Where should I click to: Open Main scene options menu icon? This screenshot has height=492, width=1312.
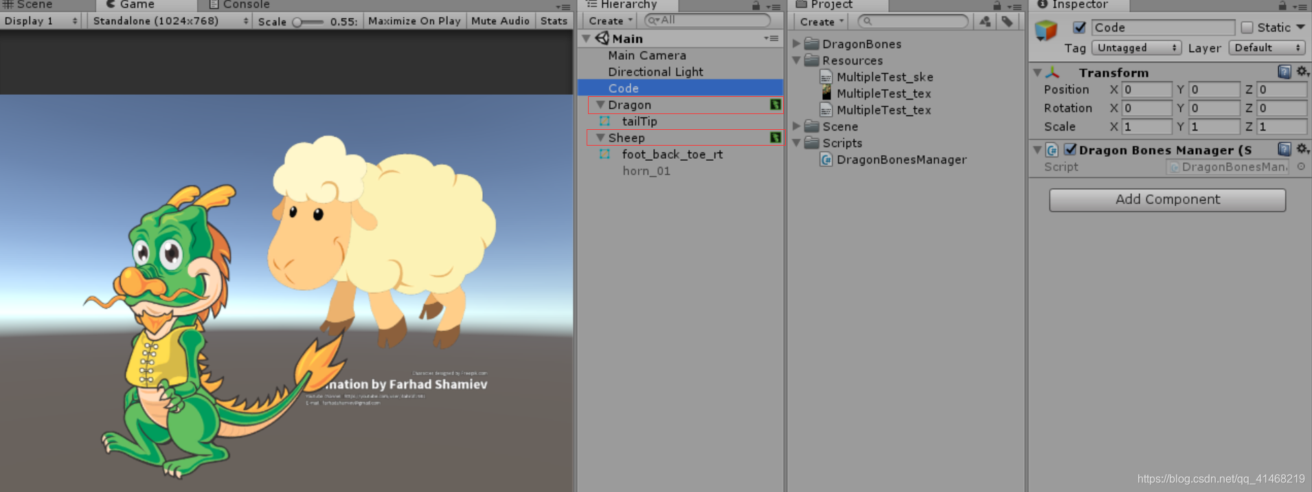771,38
